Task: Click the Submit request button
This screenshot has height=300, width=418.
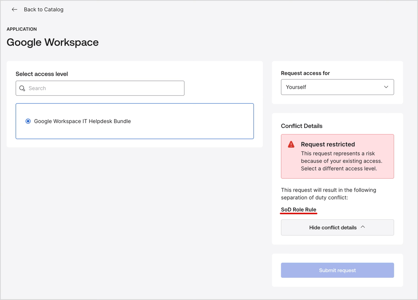Action: 337,270
